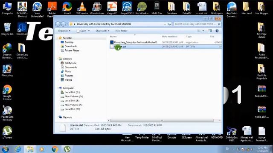Select the License.dat file row

click(x=166, y=46)
